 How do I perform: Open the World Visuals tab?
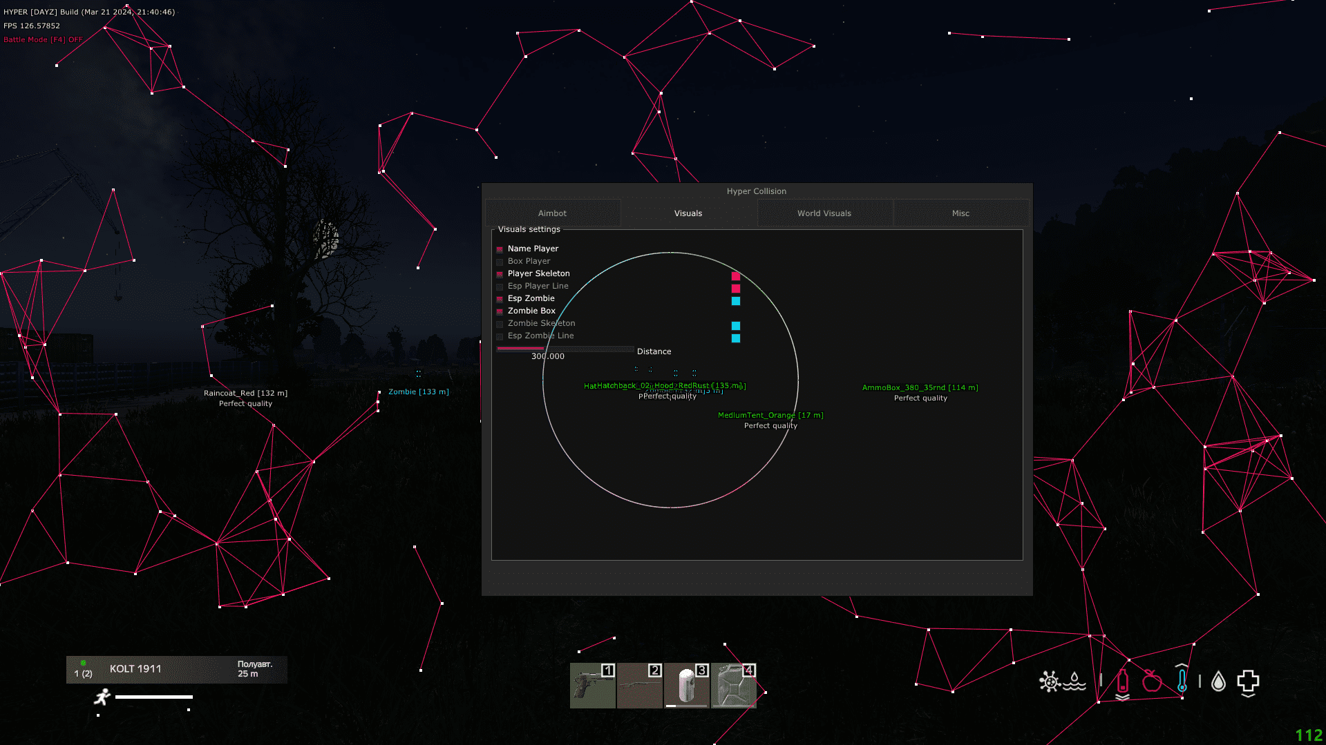(x=824, y=213)
